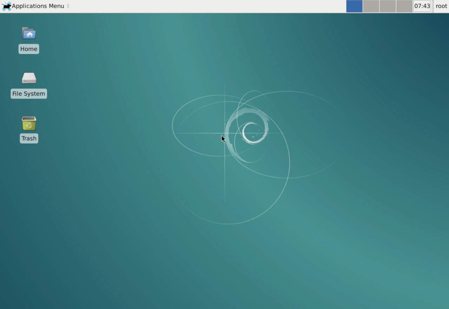The height and width of the screenshot is (309, 449).
Task: Switch to the second workspace
Action: click(x=371, y=6)
